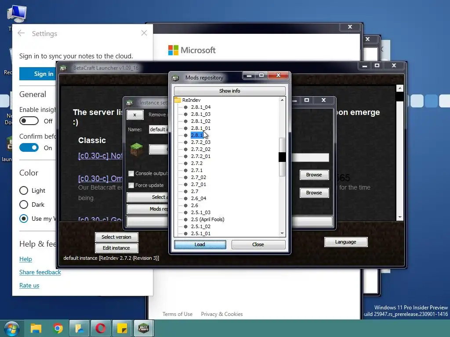Select version 2.5.1_02 in mod list
The height and width of the screenshot is (337, 450).
point(200,226)
